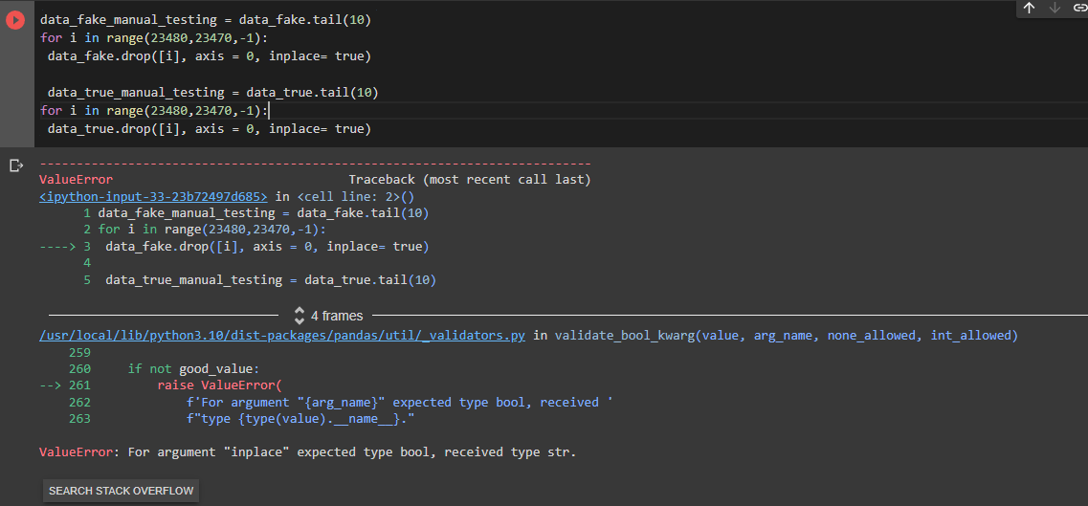Click line 262 f-string expected type bool

pos(400,402)
